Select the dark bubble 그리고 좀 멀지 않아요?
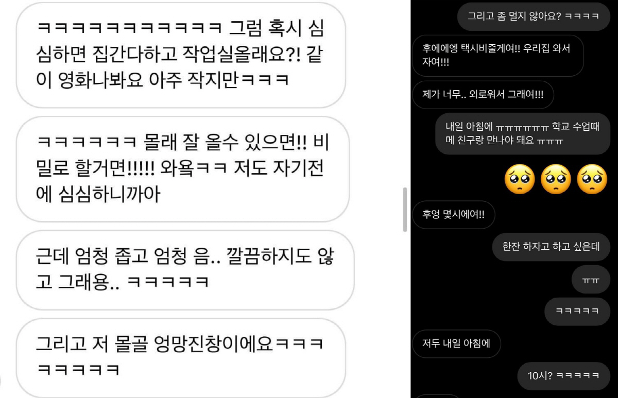Screen dimensions: 618x398 [x=534, y=16]
